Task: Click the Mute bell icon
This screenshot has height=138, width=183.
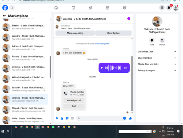Action: tap(152, 40)
